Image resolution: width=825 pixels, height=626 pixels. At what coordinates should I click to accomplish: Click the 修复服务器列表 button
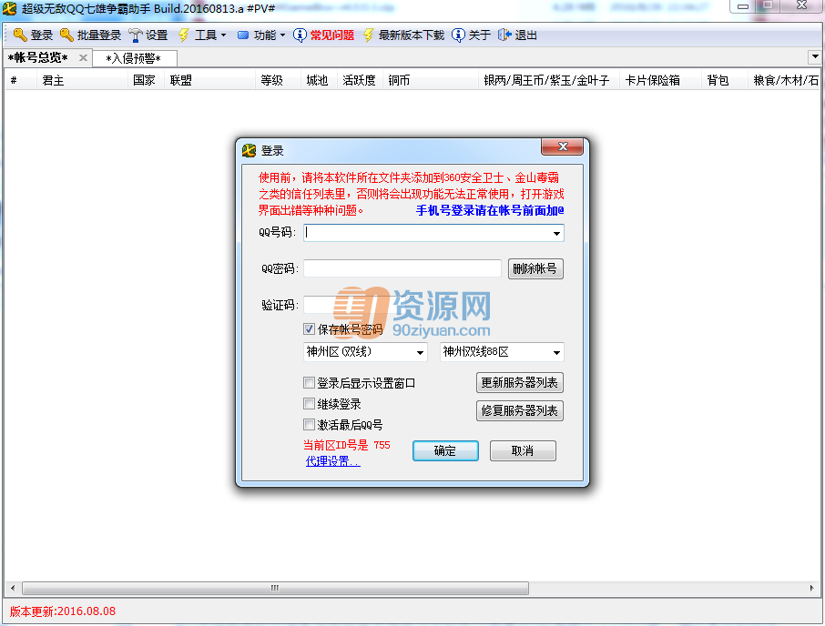coord(520,410)
